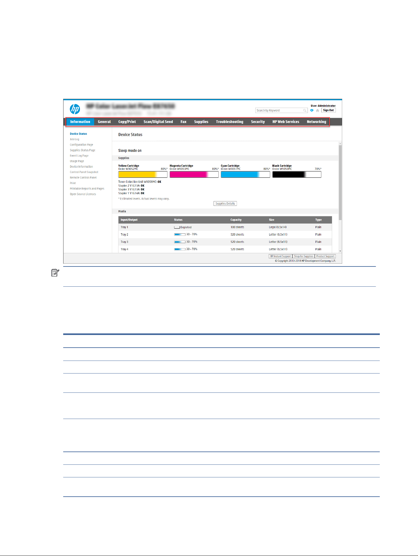Open the Print sidebar link

(73, 183)
